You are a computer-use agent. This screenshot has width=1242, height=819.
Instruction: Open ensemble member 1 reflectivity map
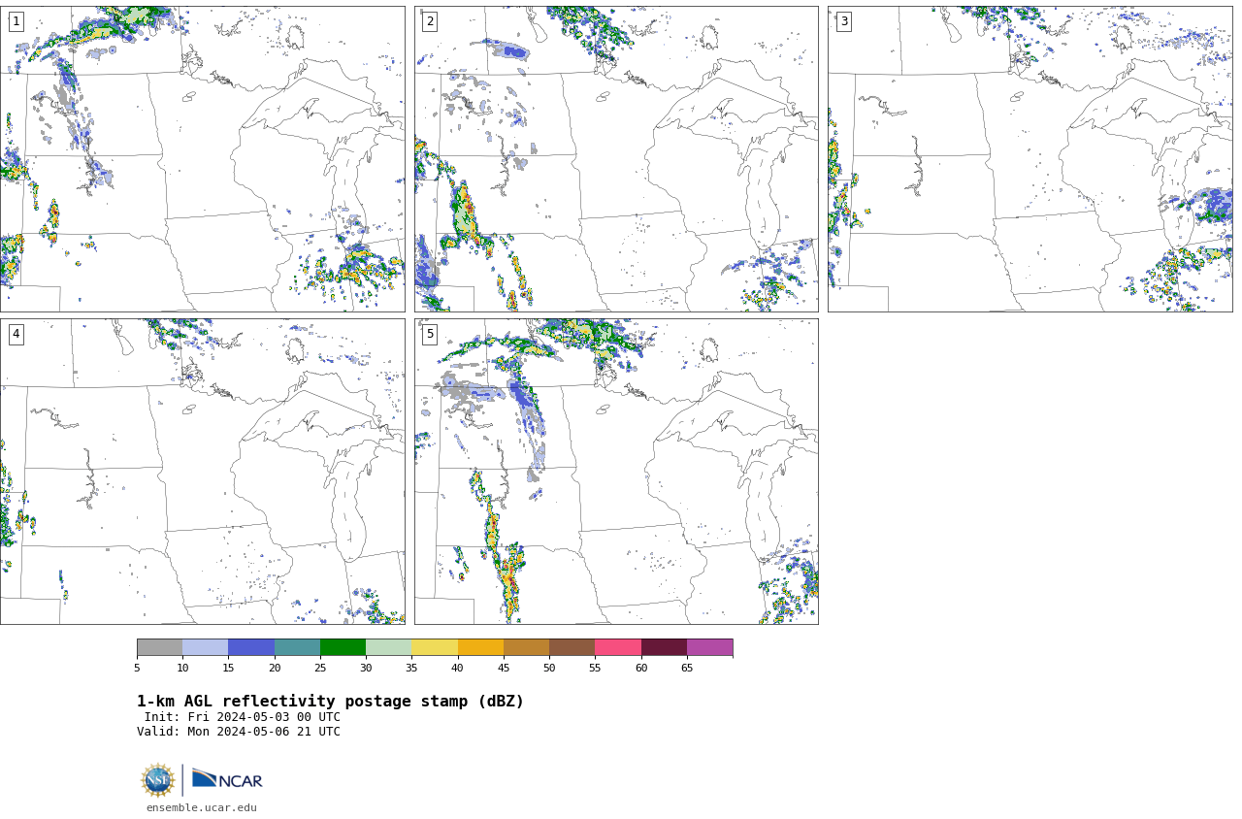click(203, 159)
